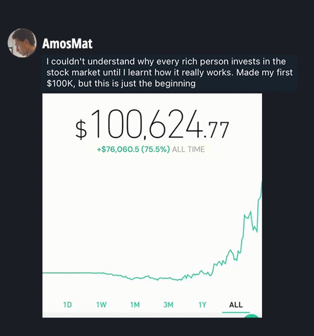
Task: Switch to the 1W chart range
Action: pos(101,304)
